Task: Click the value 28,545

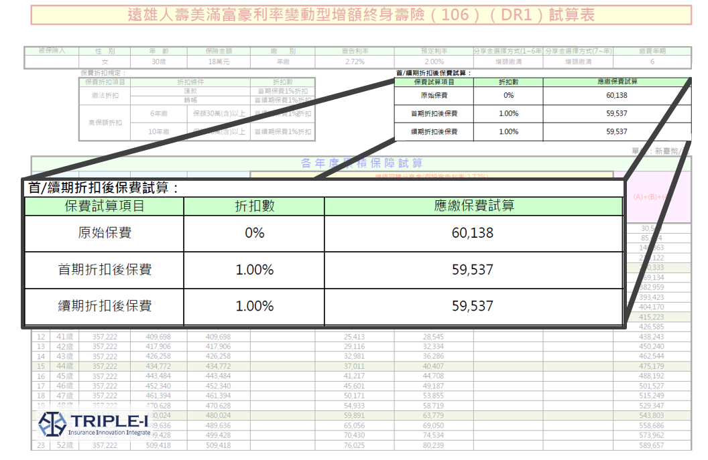Action: pos(434,337)
